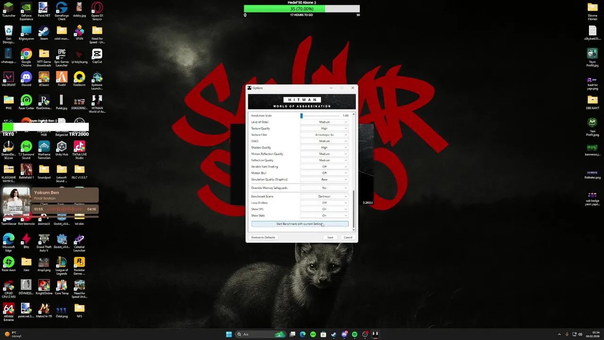Adjust the Resolution Scale slider
The height and width of the screenshot is (340, 604).
tap(320, 116)
